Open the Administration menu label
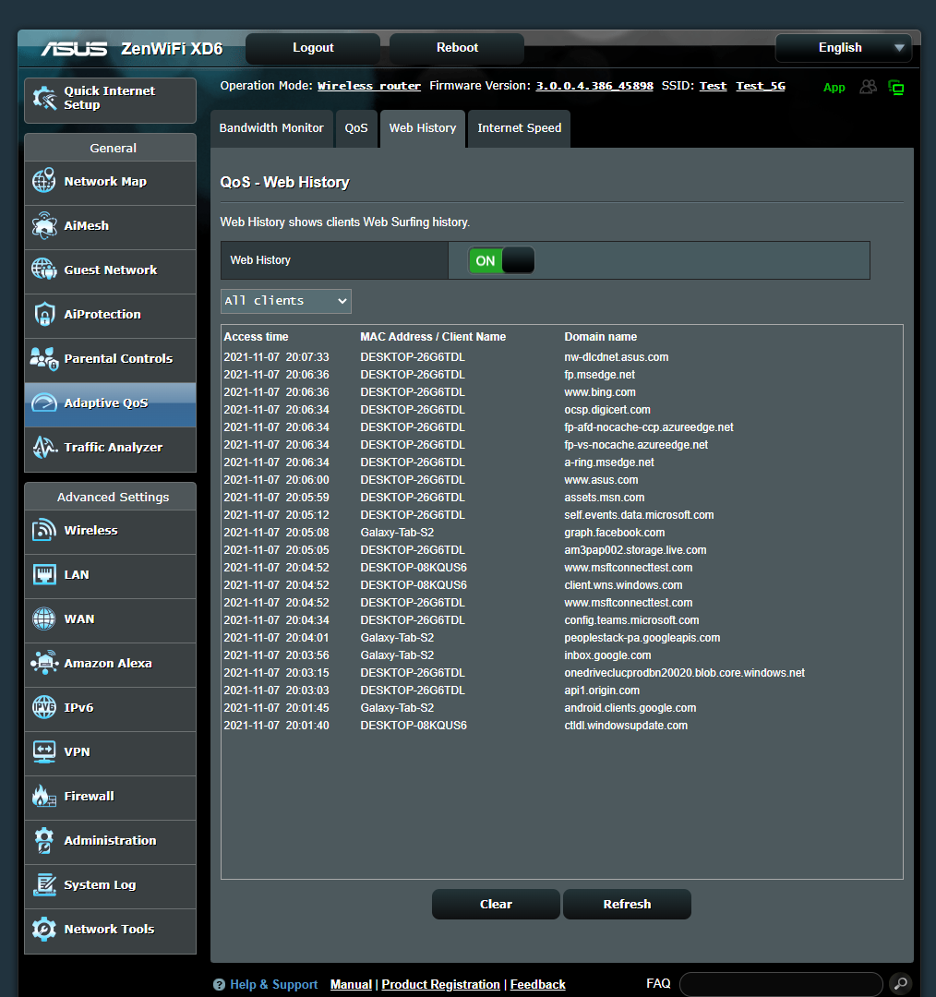 (x=110, y=840)
